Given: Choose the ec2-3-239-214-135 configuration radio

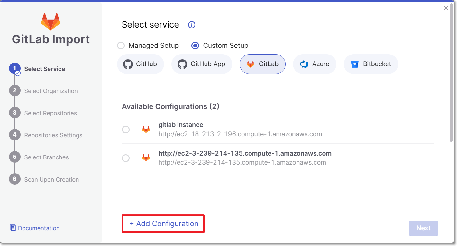Looking at the screenshot, I should (126, 158).
